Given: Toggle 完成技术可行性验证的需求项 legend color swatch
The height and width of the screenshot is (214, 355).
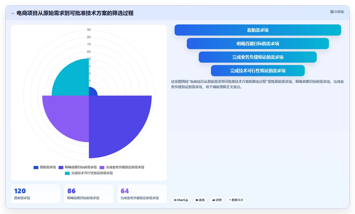Looking at the screenshot, I should pos(67,173).
